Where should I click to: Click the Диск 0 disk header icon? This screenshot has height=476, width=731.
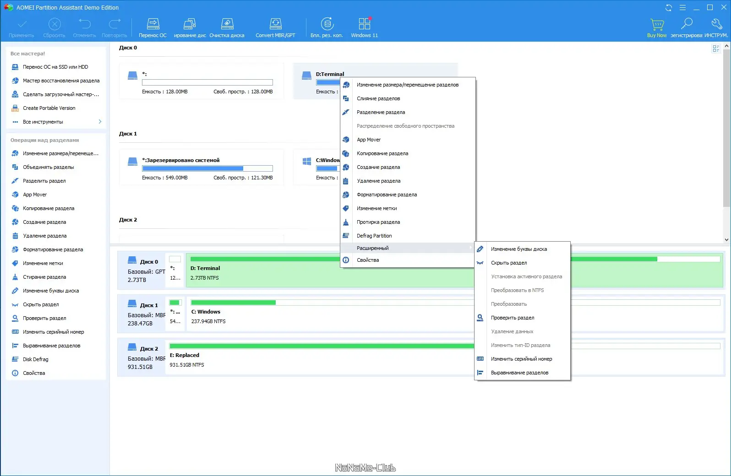click(132, 260)
